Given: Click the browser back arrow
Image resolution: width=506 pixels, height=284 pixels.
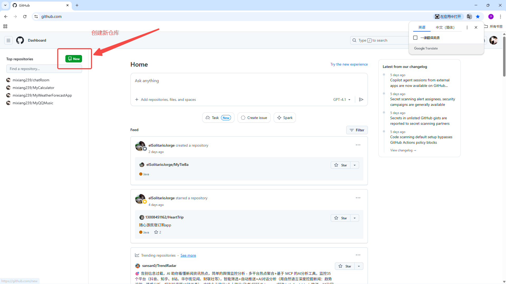Looking at the screenshot, I should (x=6, y=17).
